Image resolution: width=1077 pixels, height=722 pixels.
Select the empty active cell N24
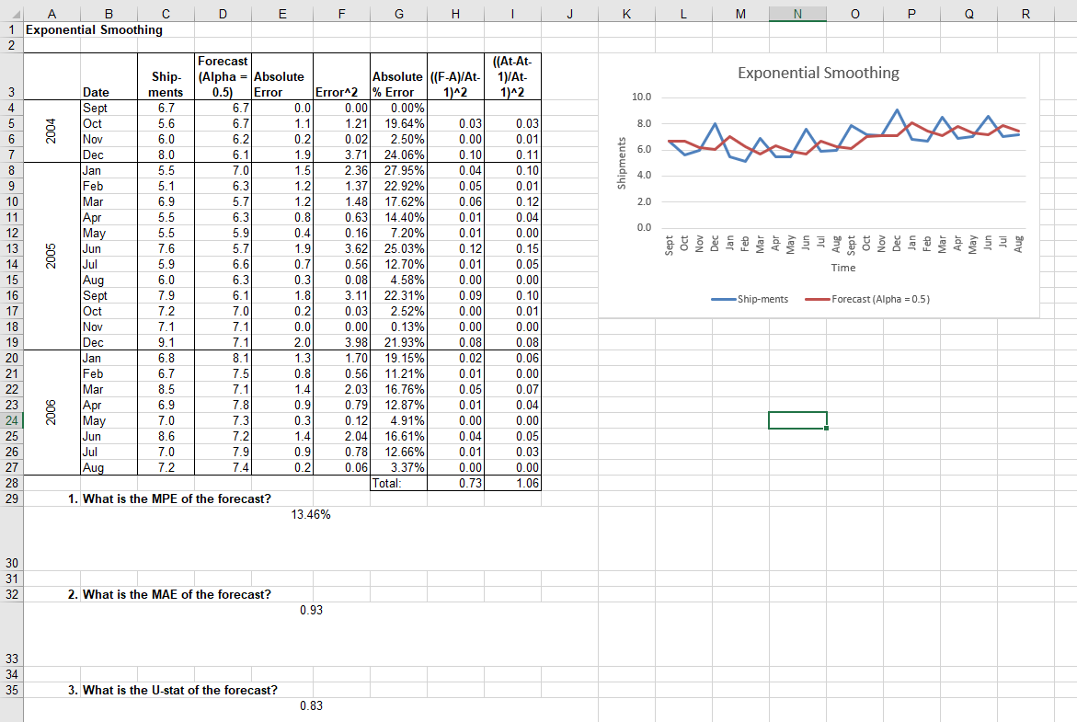pos(797,420)
